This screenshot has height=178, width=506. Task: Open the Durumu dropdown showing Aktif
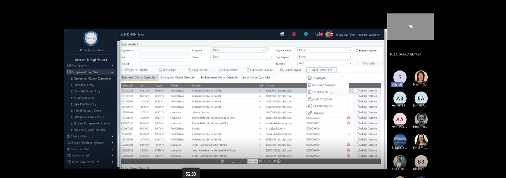point(325,63)
